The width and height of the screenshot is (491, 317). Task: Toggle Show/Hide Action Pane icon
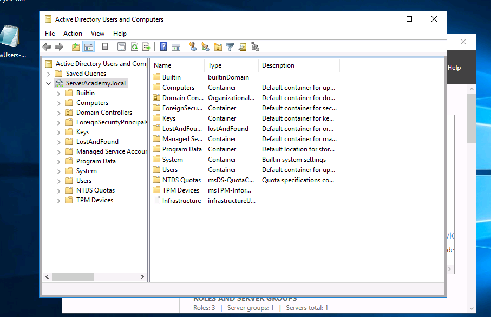coord(176,47)
